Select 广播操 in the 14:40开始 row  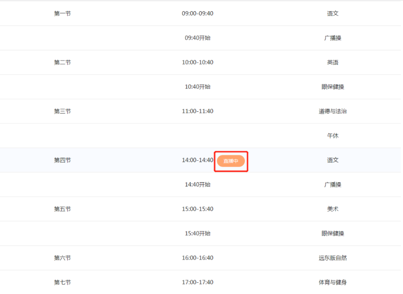[x=333, y=185]
